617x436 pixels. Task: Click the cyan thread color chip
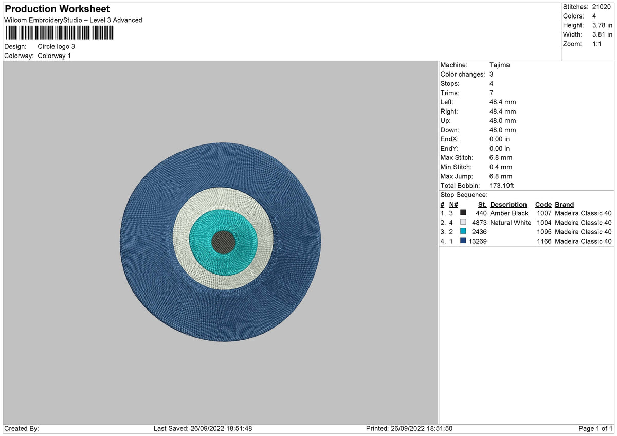463,231
